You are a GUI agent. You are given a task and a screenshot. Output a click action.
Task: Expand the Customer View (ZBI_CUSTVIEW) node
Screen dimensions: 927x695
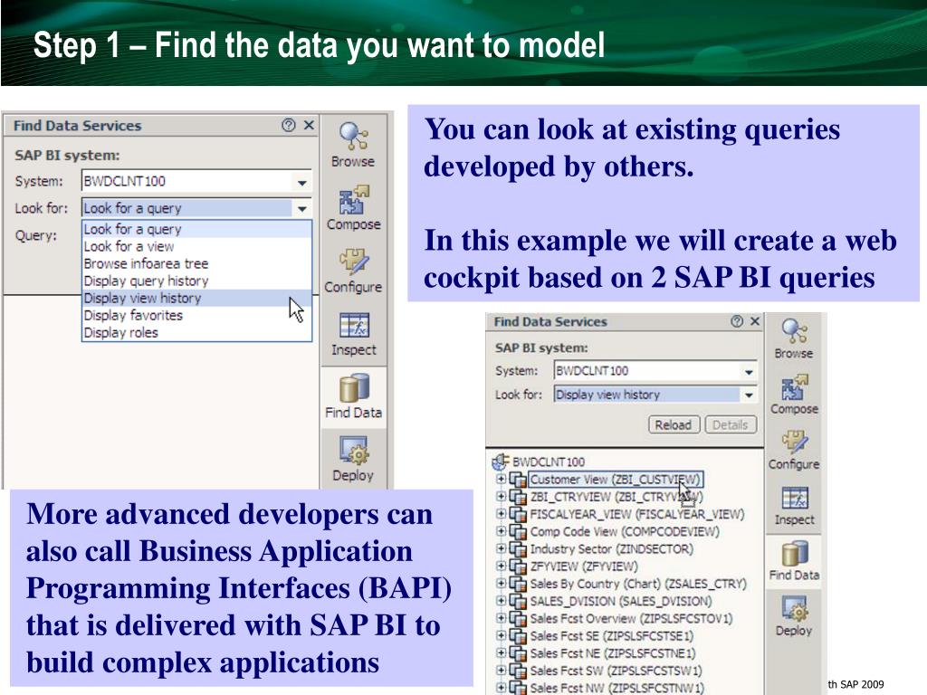(x=501, y=480)
